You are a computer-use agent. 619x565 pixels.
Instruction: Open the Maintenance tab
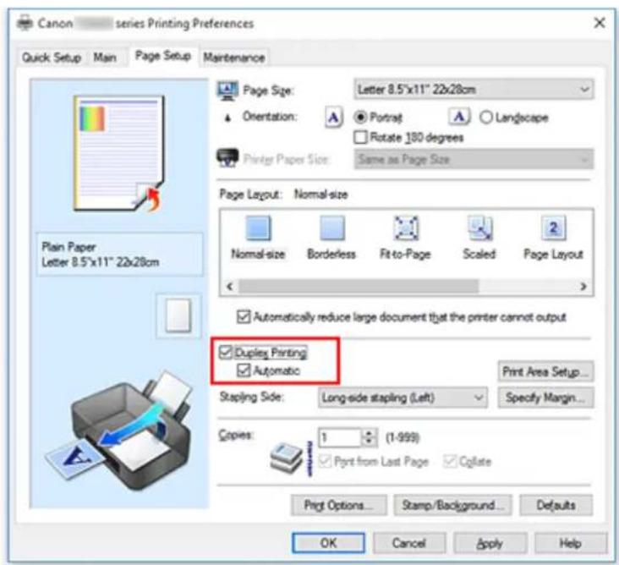coord(234,58)
